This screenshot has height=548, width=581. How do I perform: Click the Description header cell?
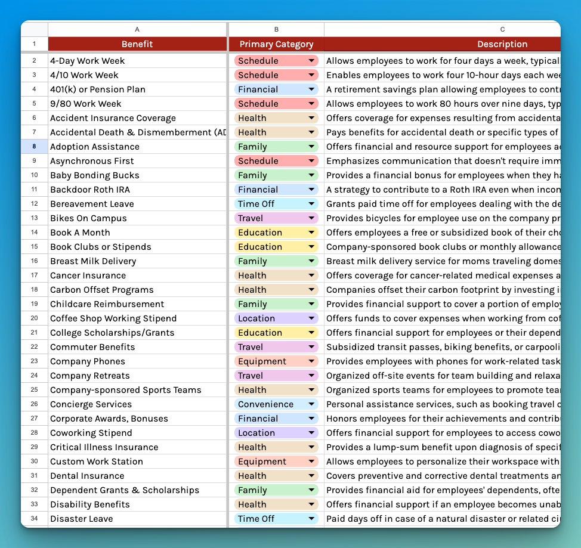pyautogui.click(x=443, y=44)
